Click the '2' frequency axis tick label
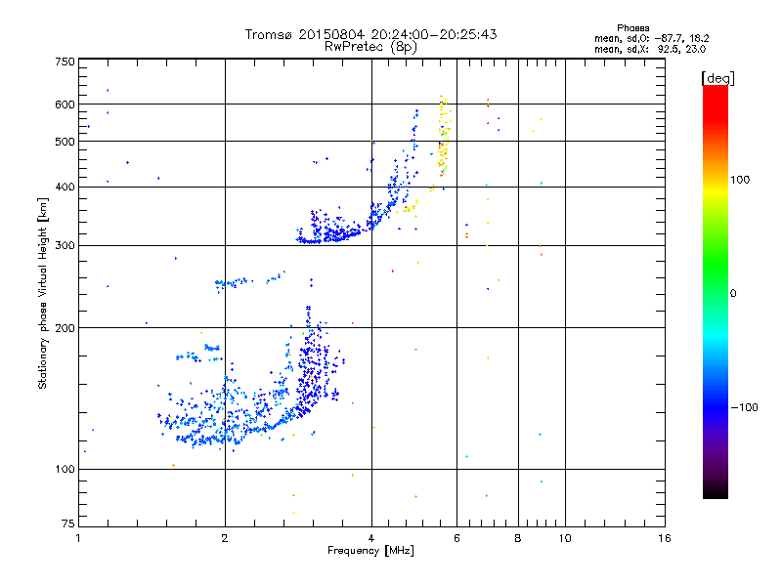This screenshot has width=782, height=586. pyautogui.click(x=225, y=538)
